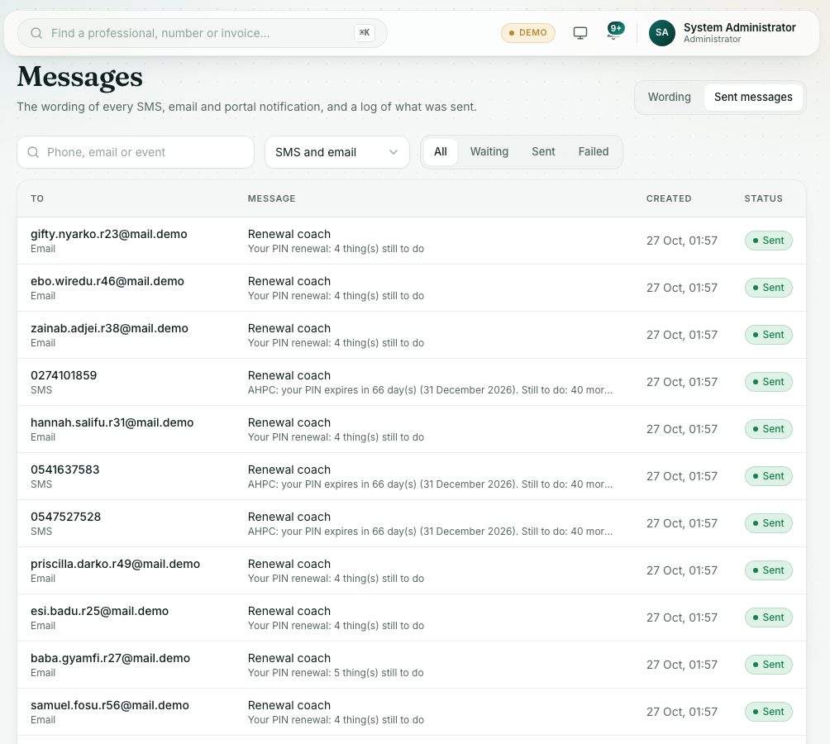The height and width of the screenshot is (744, 830).
Task: Open SMS row for 0547527528
Action: (x=412, y=523)
